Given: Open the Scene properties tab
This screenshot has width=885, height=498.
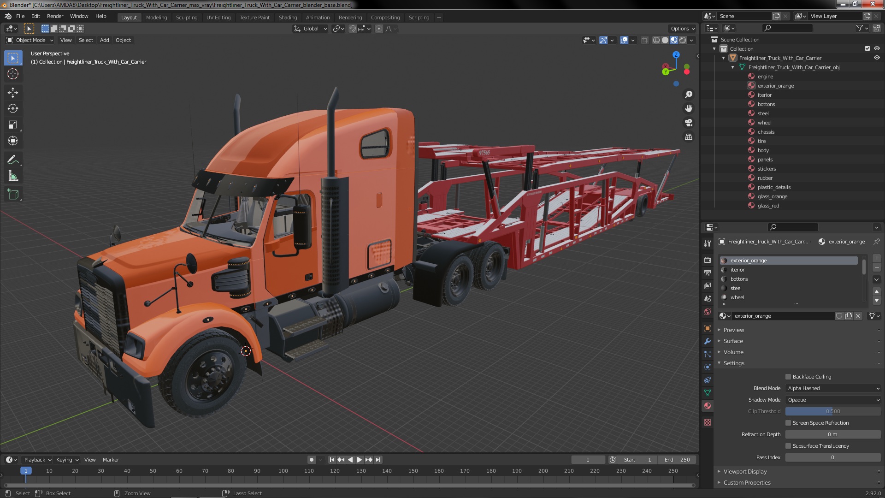Looking at the screenshot, I should (708, 299).
